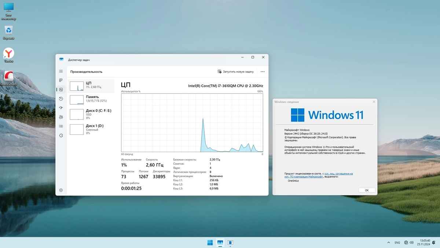440x248 pixels.
Task: Open the volume speaker tray icon
Action: point(411,242)
